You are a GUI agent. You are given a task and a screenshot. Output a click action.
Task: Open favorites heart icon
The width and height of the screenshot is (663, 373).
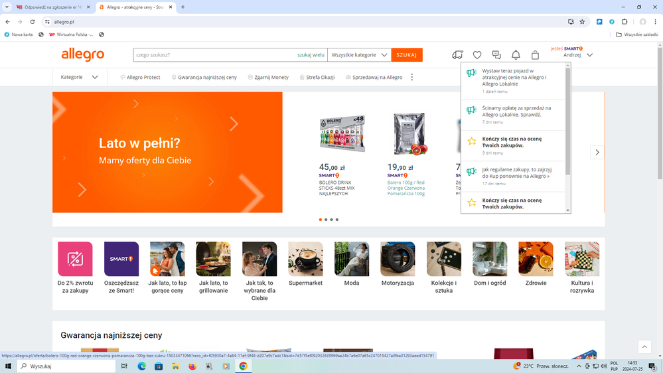point(477,55)
